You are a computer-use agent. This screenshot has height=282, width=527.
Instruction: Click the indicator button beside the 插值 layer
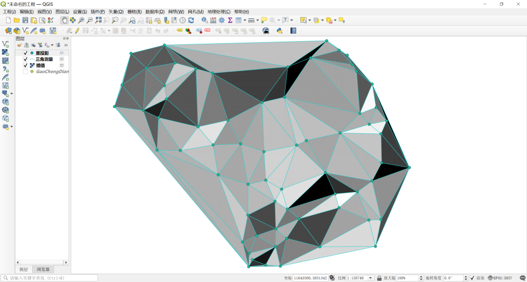(x=62, y=65)
